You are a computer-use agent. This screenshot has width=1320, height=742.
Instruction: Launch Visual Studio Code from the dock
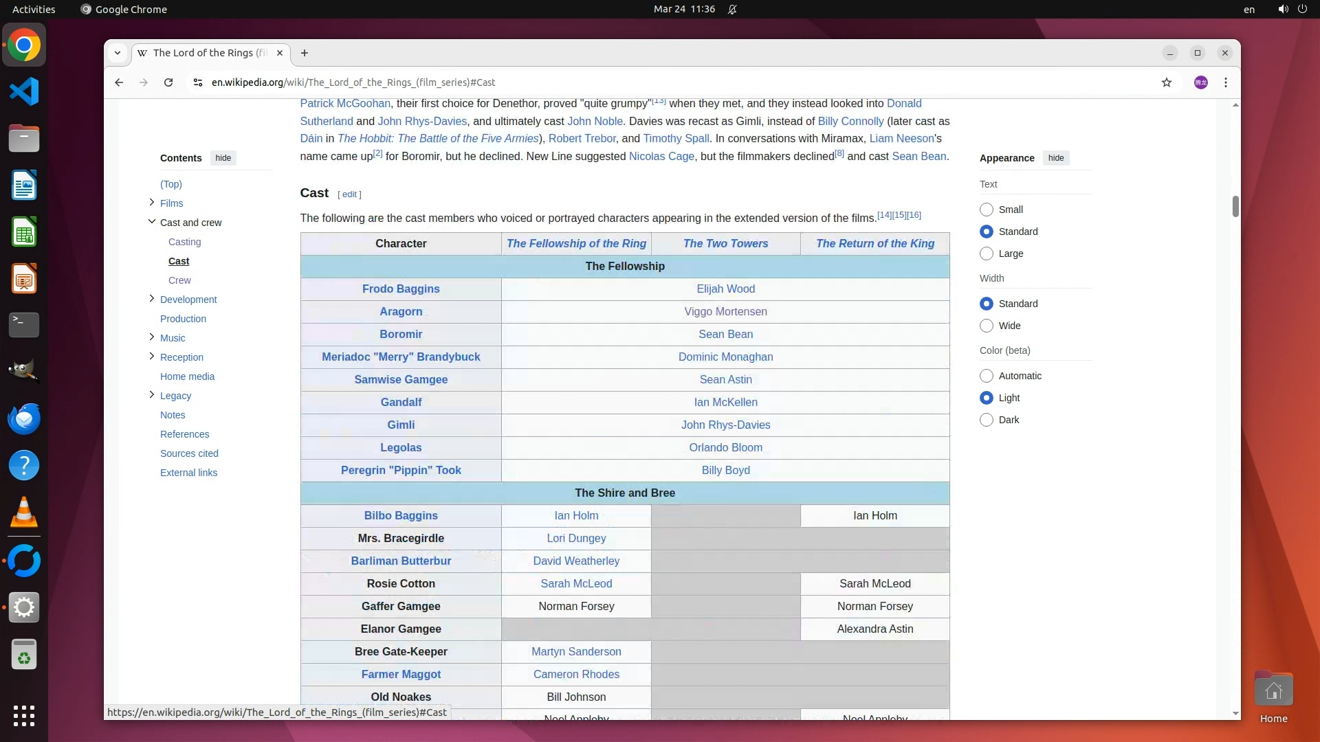click(x=24, y=91)
